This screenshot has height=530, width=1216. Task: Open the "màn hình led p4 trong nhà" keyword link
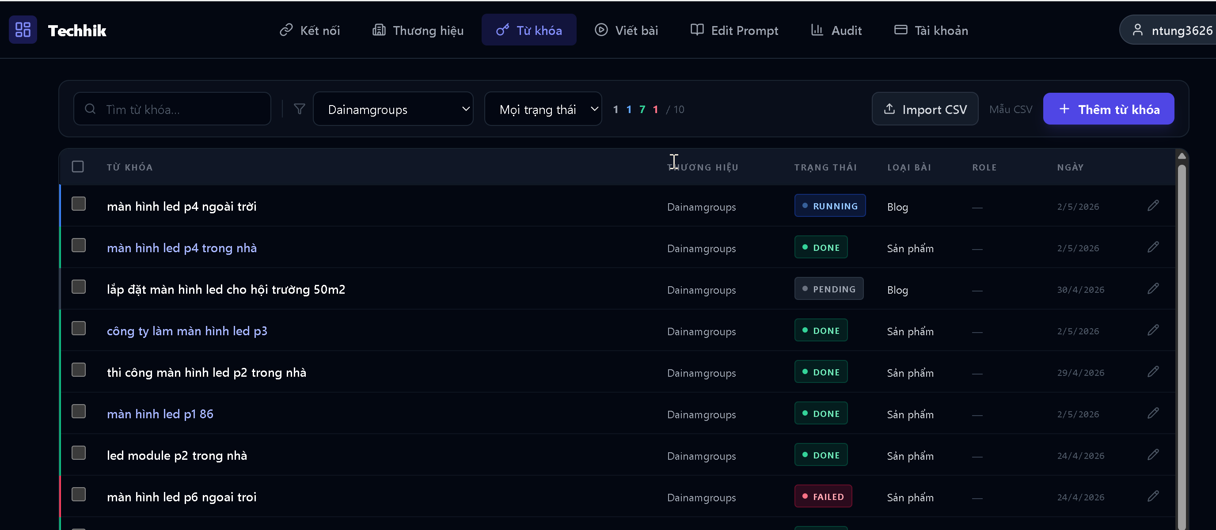click(182, 248)
